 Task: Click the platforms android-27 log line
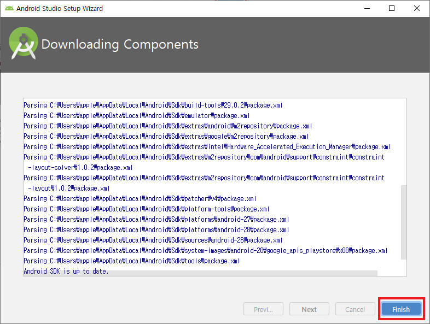click(156, 220)
